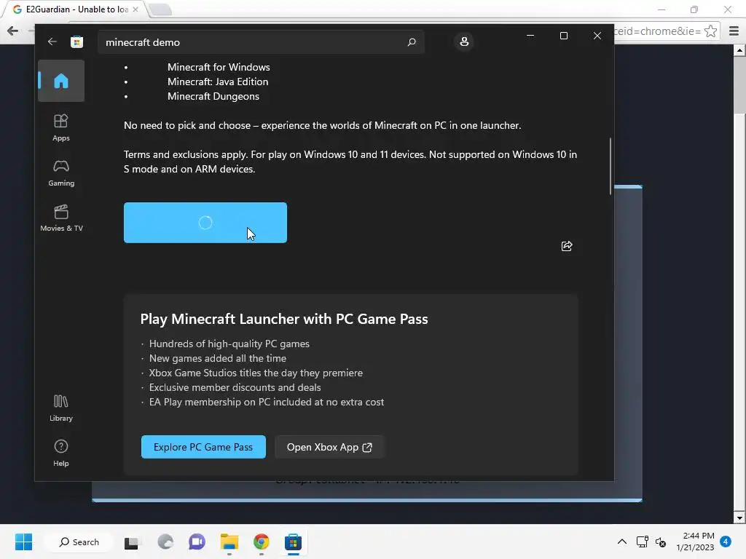Click Open Xbox App button
The width and height of the screenshot is (746, 559).
(329, 447)
